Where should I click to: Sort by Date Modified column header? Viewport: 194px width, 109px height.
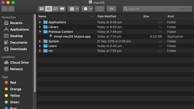pyautogui.click(x=107, y=16)
